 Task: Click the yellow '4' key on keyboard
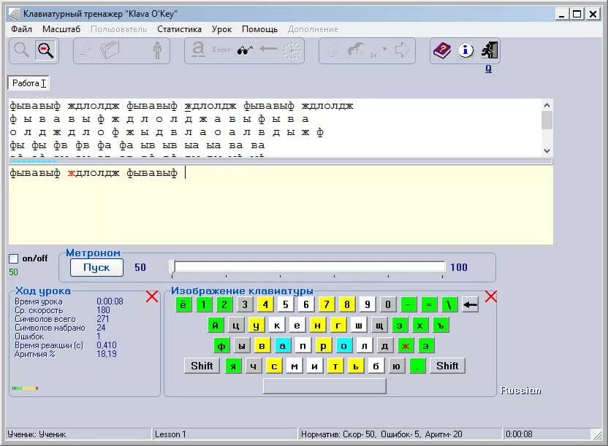[265, 304]
